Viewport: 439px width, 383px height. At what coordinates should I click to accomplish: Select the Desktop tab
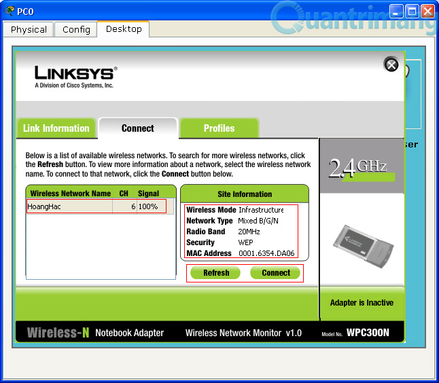pos(124,29)
